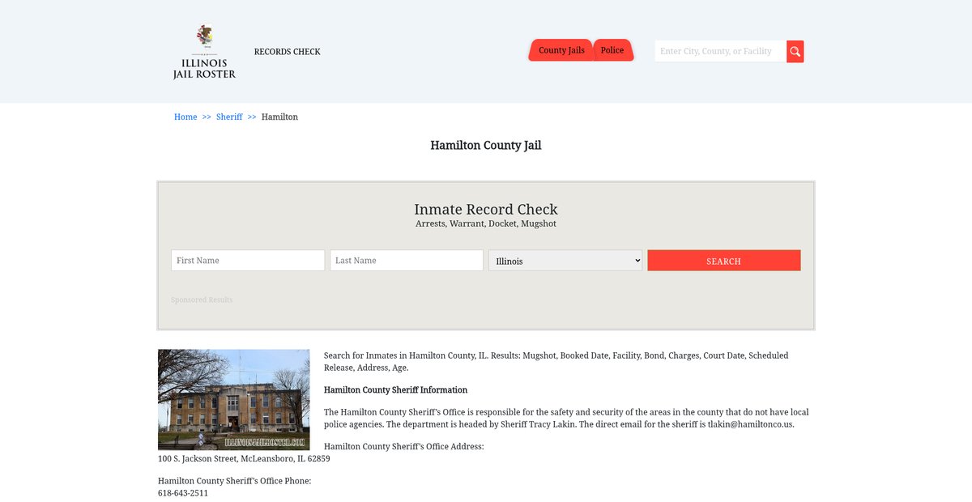
Task: Select the Hamilton County Sheriff Information heading
Action: point(396,390)
